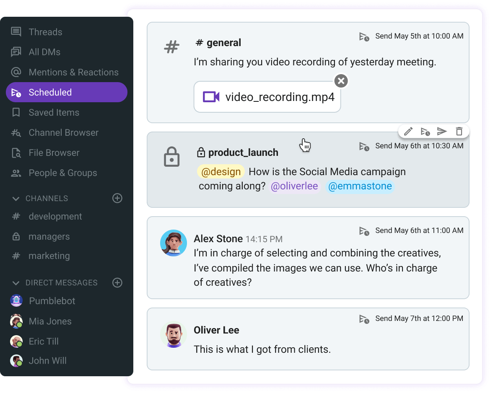The image size is (493, 393).
Task: Open the managers private channel
Action: coord(49,236)
